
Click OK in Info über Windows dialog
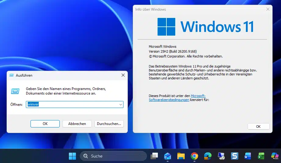tap(258, 127)
